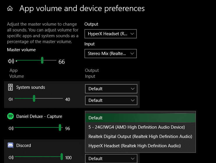The height and width of the screenshot is (163, 216).
Task: Click the System sounds speaker box icon
Action: (10, 87)
